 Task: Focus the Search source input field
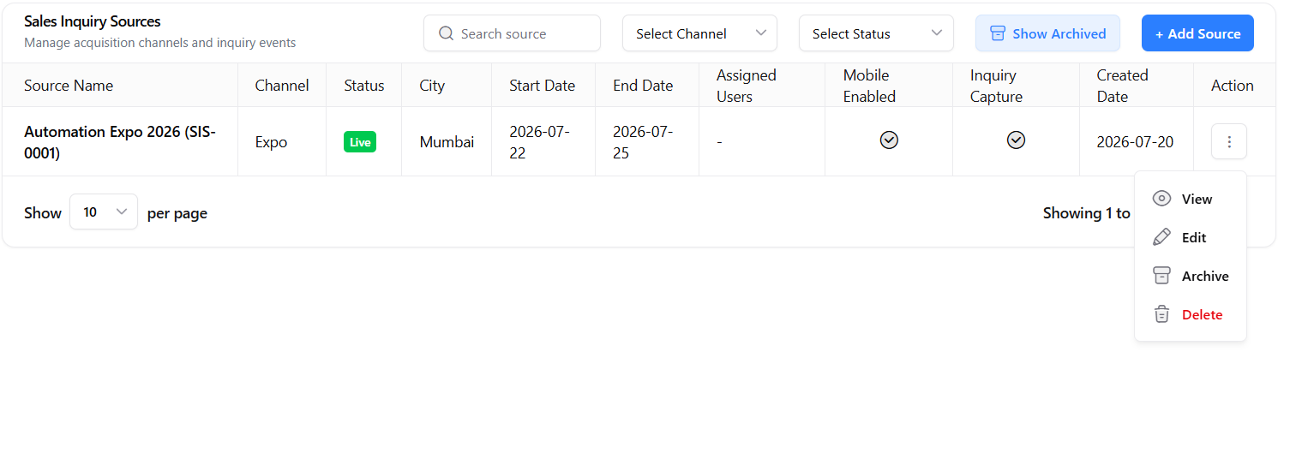[x=512, y=33]
